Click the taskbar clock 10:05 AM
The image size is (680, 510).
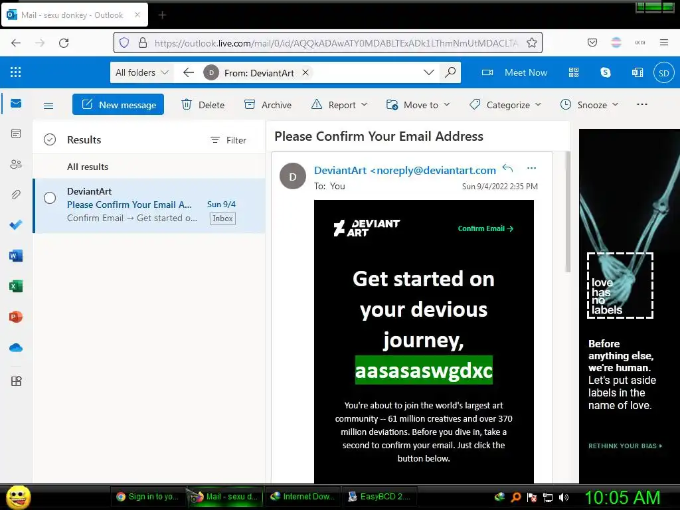click(622, 497)
